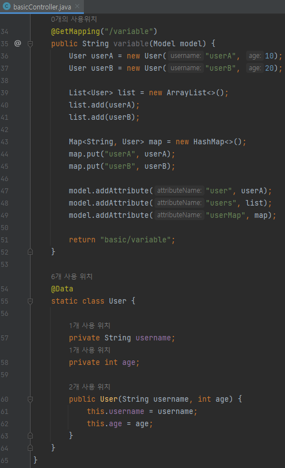This screenshot has width=285, height=468.
Task: Click line number 47 in the gutter
Action: click(x=4, y=191)
